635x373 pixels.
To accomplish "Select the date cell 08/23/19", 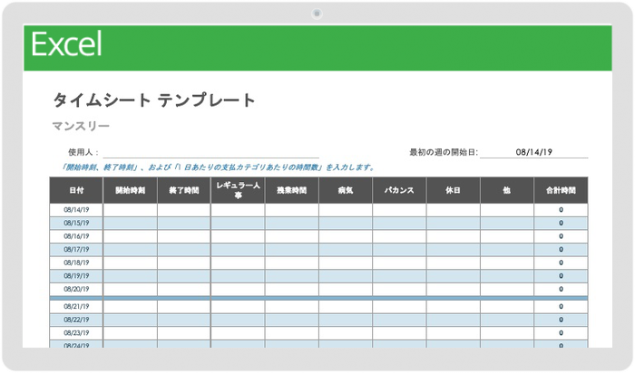I will tap(76, 333).
